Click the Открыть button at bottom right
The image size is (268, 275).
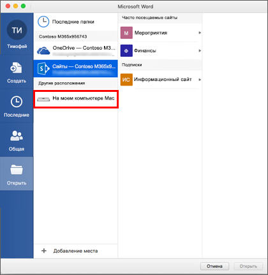[x=248, y=266]
